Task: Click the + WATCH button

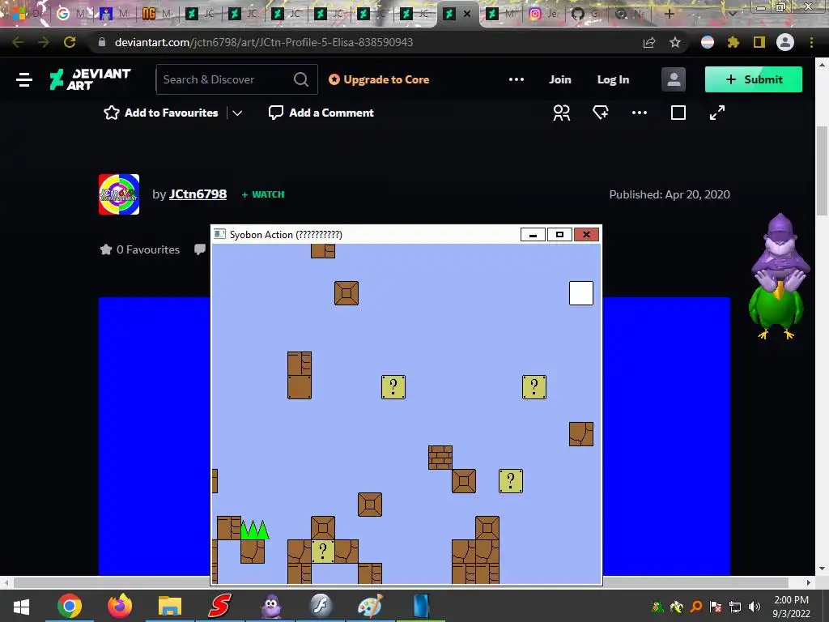Action: click(263, 194)
